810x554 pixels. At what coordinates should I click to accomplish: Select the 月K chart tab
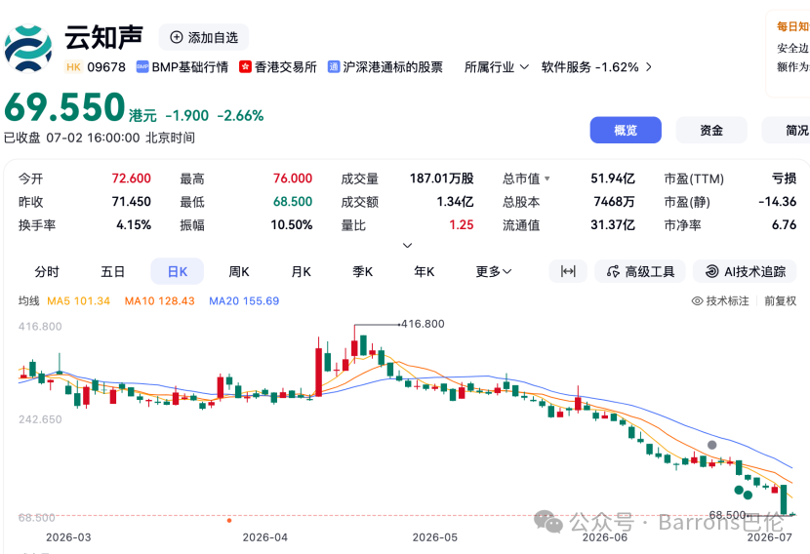(x=302, y=271)
